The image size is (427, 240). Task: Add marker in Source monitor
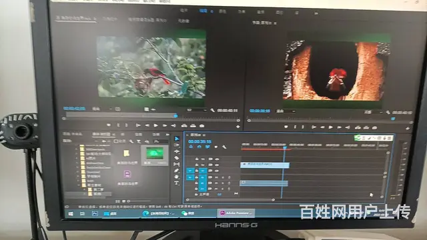point(109,125)
